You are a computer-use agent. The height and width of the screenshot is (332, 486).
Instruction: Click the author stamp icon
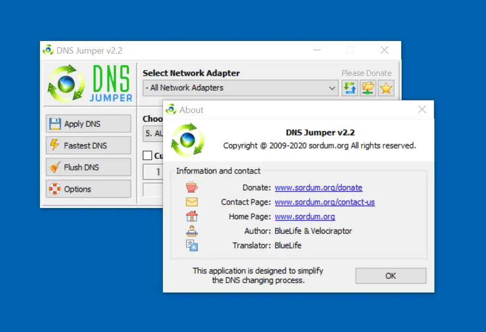[192, 231]
